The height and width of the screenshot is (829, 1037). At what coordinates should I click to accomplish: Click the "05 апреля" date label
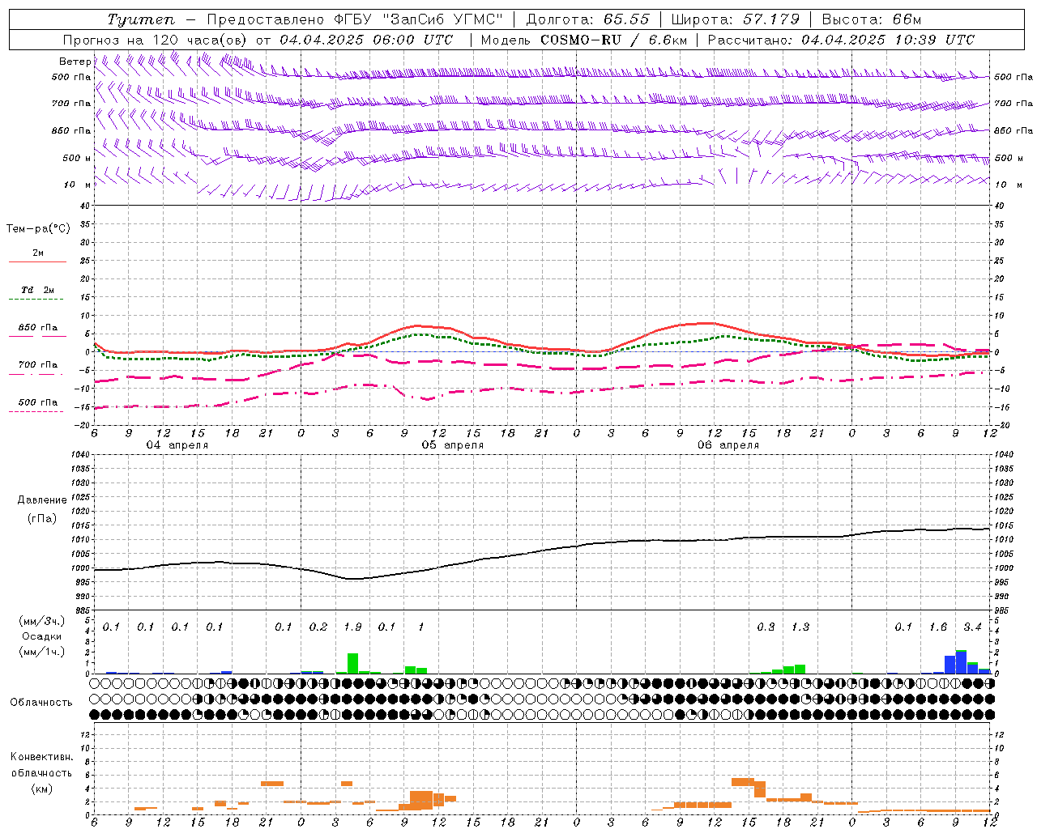click(x=452, y=445)
